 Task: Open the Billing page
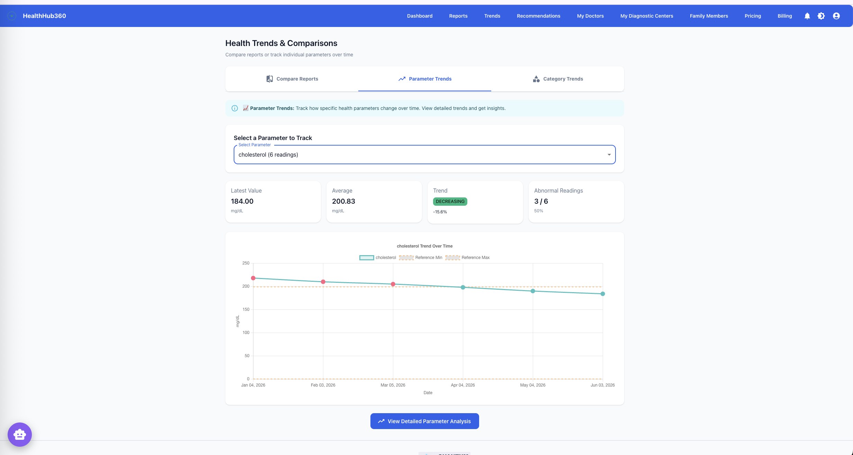784,16
